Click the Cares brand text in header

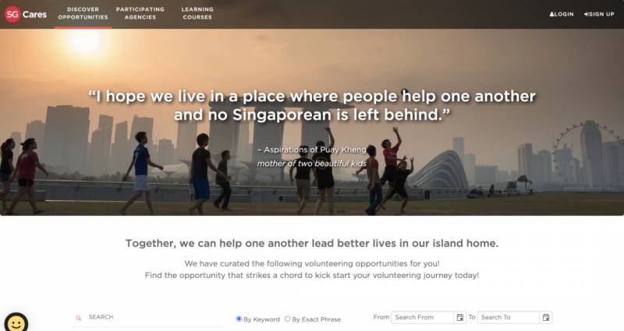[x=34, y=14]
